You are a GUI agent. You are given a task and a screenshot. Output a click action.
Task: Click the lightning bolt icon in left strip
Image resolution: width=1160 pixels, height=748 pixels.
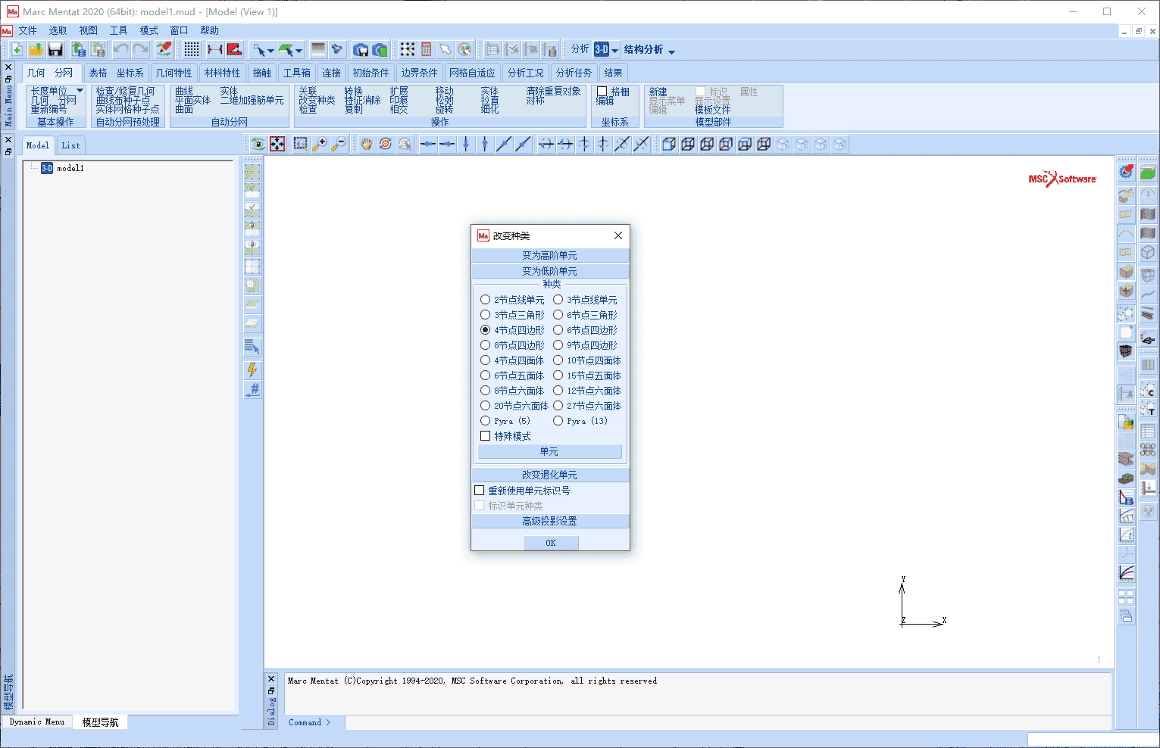(252, 369)
